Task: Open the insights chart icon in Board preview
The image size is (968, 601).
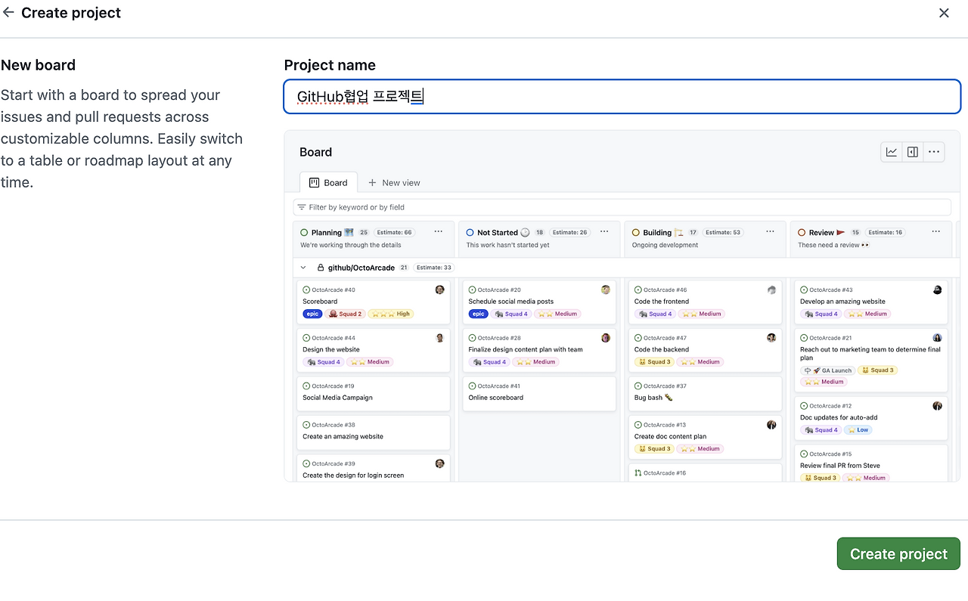Action: (x=892, y=152)
